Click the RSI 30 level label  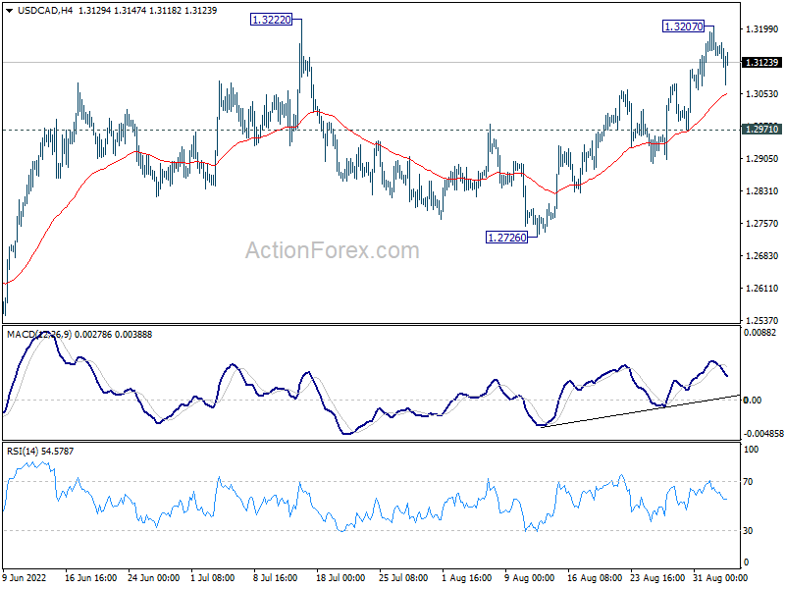click(748, 531)
